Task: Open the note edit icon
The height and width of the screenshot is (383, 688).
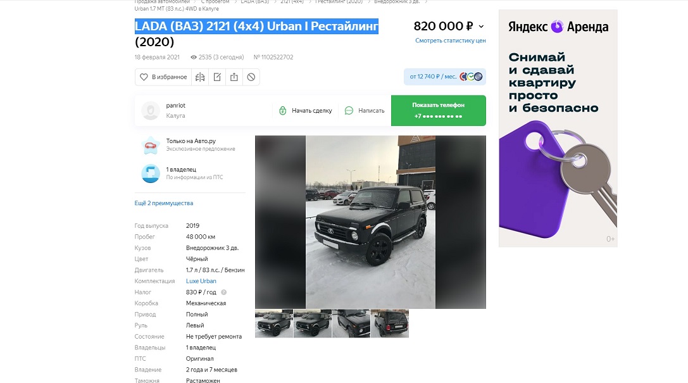Action: tap(217, 77)
